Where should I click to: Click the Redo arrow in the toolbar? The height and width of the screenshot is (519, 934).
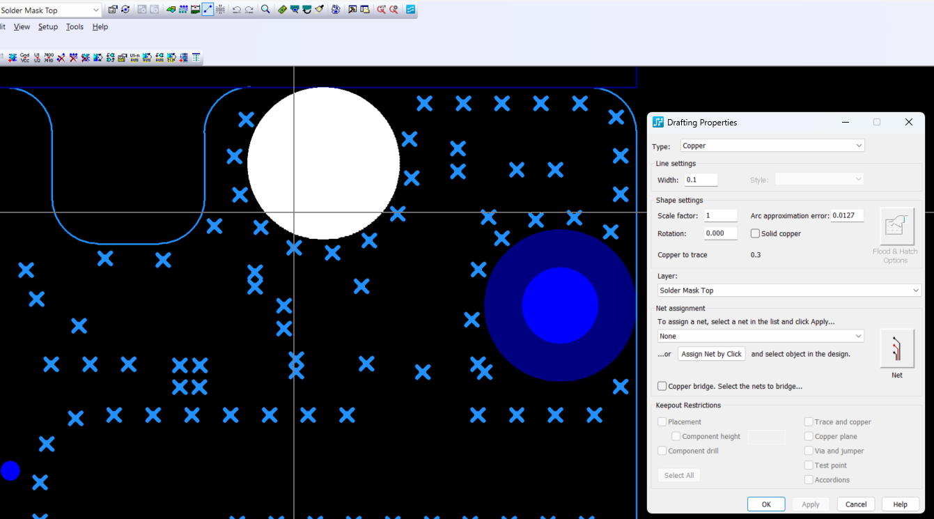click(x=249, y=10)
